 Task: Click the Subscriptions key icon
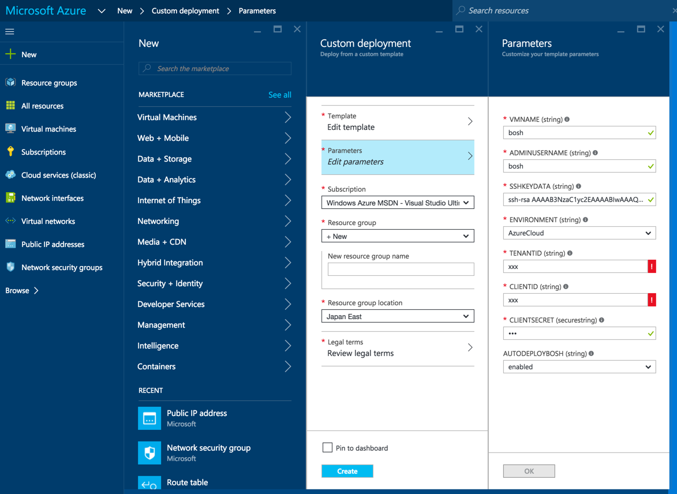pos(10,152)
